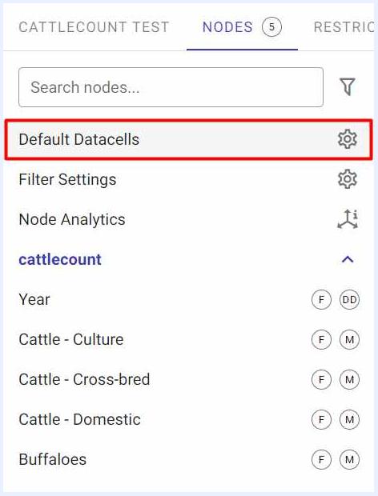Click the M badge for Cattle - Domestic
378x496 pixels.
click(x=349, y=419)
